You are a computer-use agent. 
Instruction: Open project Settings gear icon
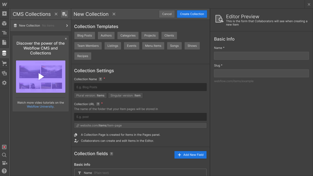point(4,83)
